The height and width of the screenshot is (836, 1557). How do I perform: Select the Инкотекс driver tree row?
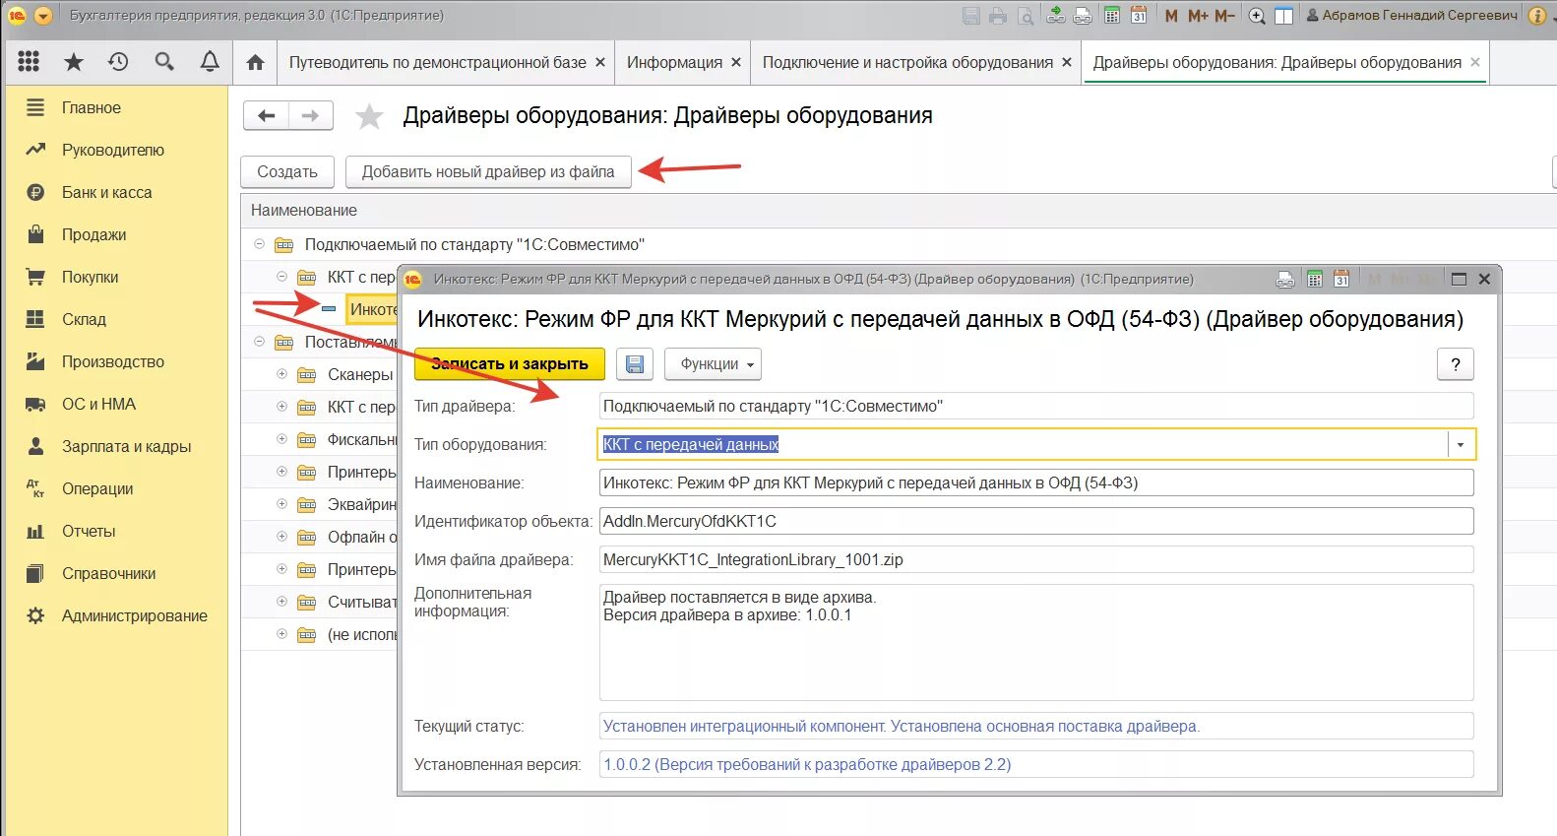pos(372,309)
